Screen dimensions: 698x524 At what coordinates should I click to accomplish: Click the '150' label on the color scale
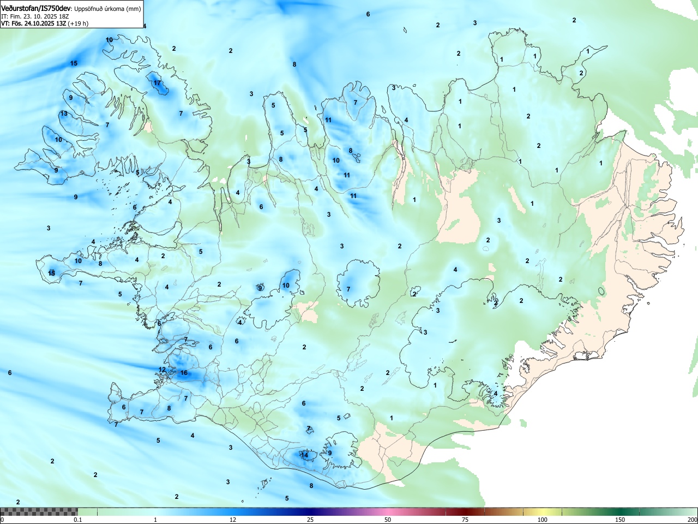(x=620, y=520)
